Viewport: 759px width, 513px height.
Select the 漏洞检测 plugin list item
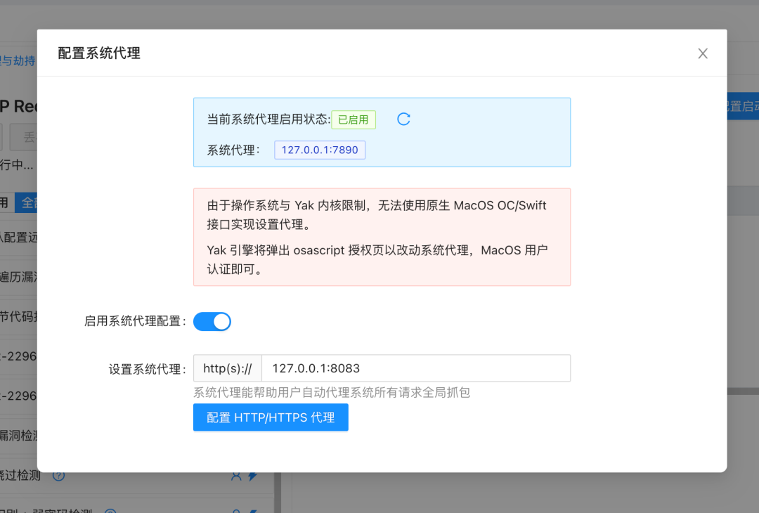(19, 436)
